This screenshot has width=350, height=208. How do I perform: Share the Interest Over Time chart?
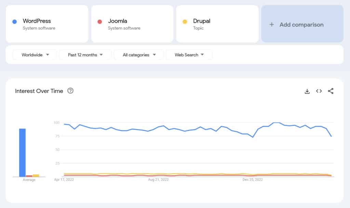tap(330, 91)
